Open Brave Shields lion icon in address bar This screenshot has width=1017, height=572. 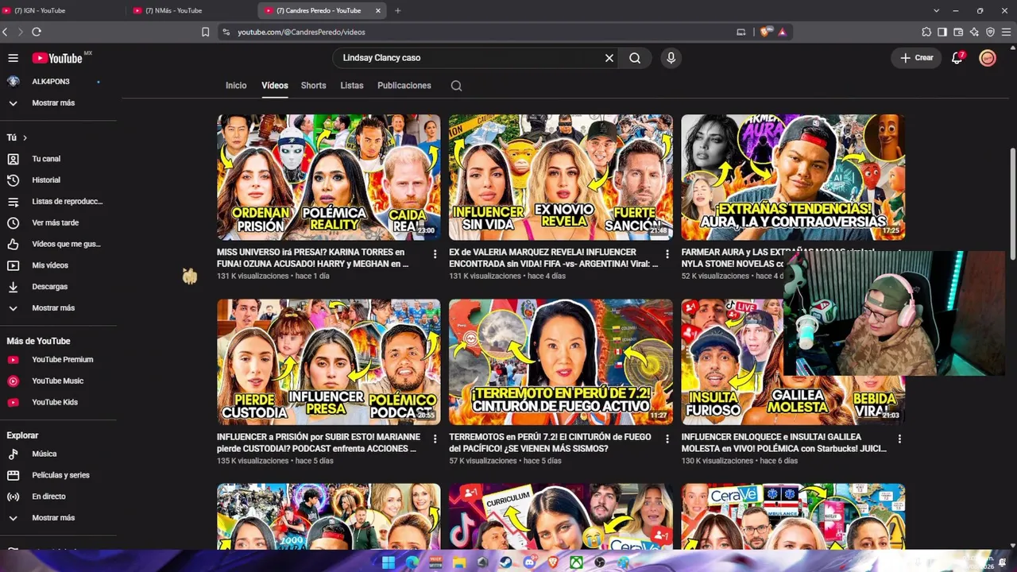click(765, 32)
